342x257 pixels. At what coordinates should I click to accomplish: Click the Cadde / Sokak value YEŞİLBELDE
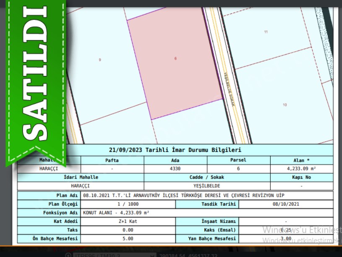coord(207,186)
